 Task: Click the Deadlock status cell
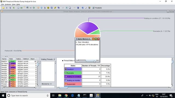[x=73, y=69]
